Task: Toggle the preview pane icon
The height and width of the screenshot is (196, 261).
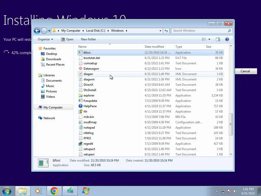Action: click(218, 39)
